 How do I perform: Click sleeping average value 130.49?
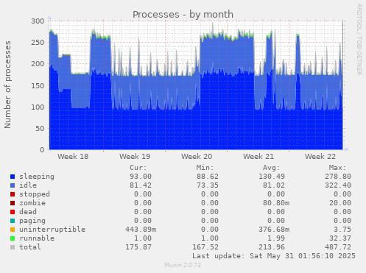[272, 177]
